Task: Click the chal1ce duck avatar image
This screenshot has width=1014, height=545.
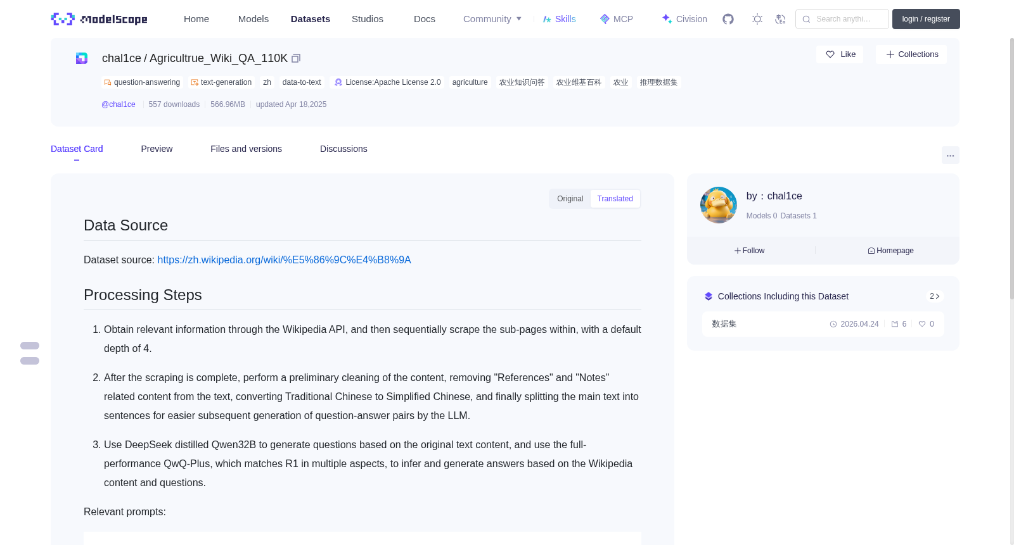Action: (719, 205)
